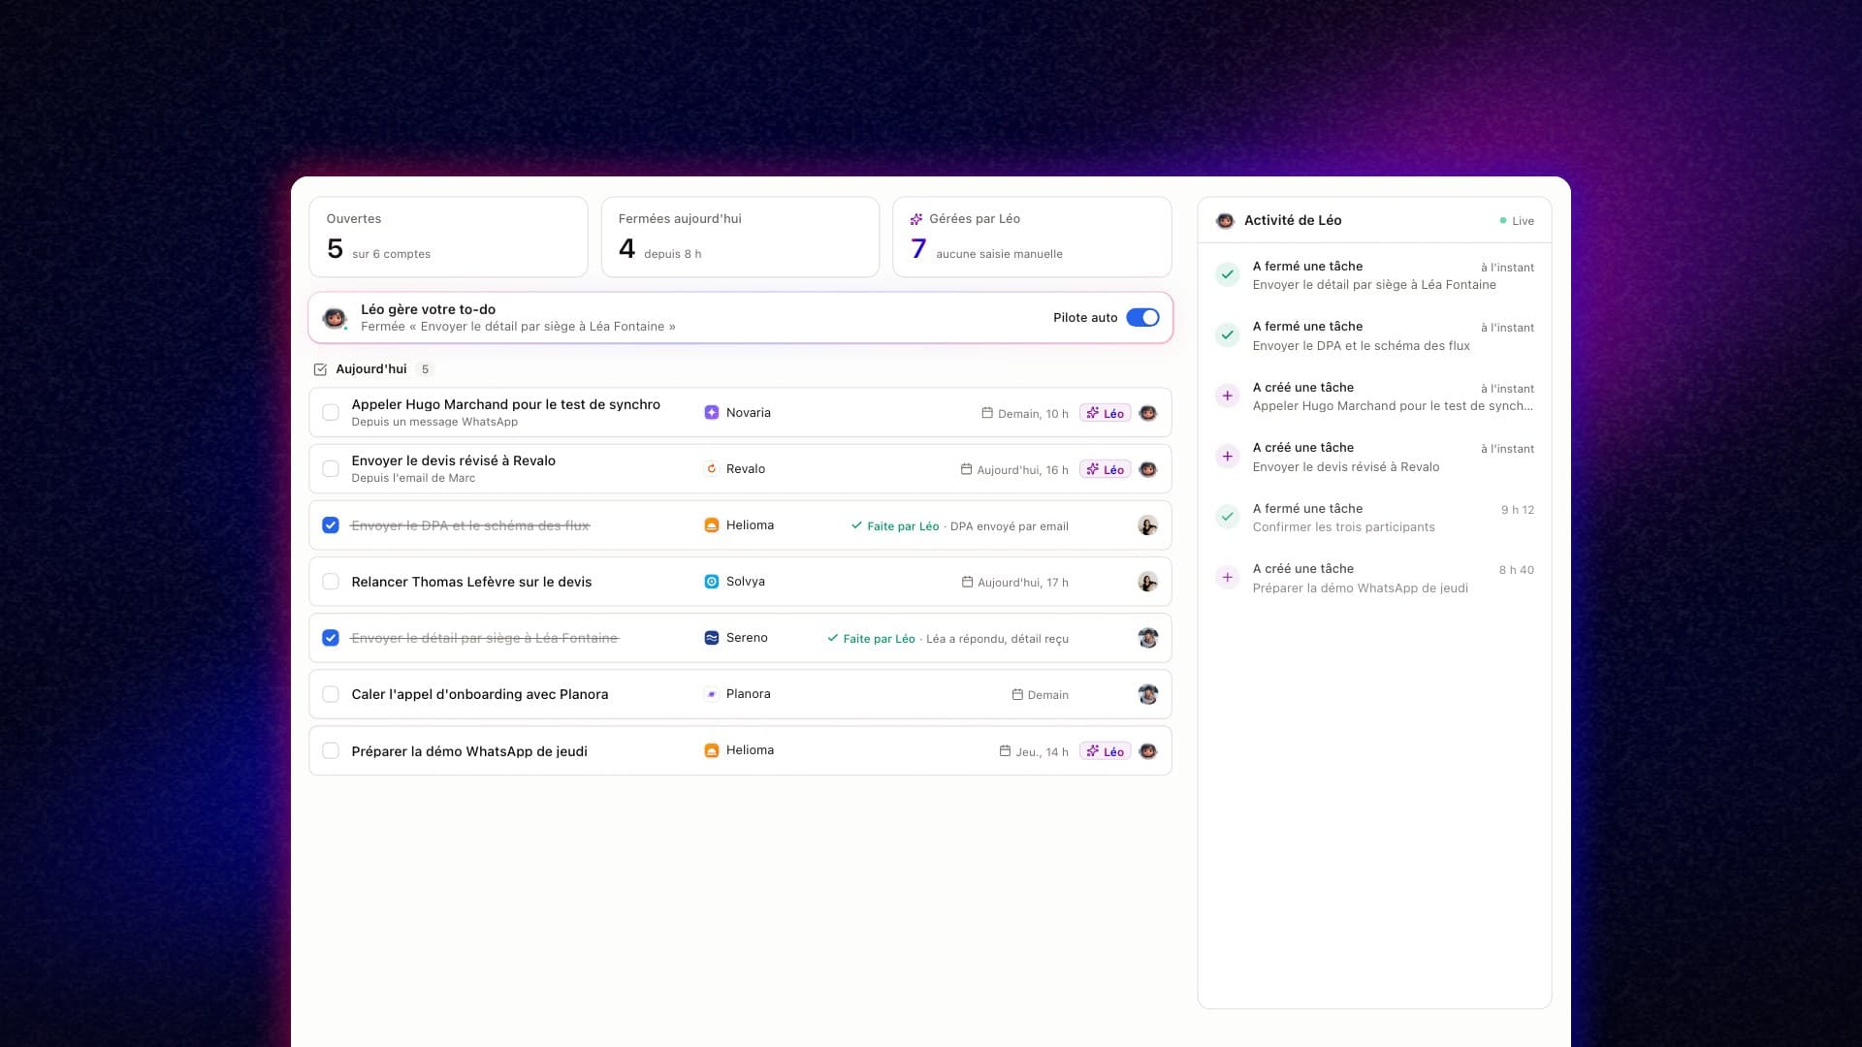The width and height of the screenshot is (1862, 1047).
Task: Open the Confirmer les trois participants activity entry
Action: pyautogui.click(x=1374, y=518)
